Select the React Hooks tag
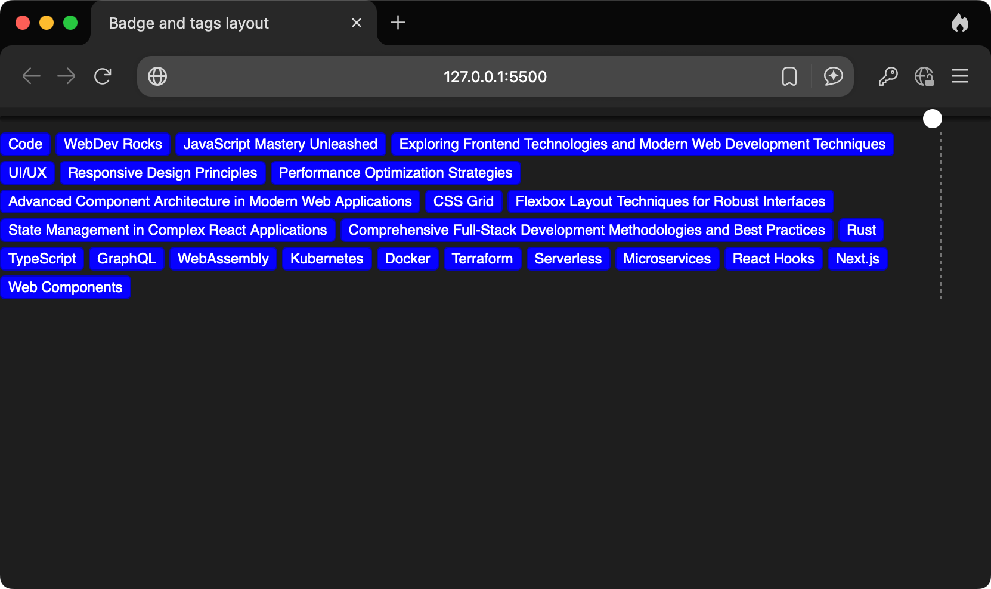The image size is (991, 589). [773, 259]
